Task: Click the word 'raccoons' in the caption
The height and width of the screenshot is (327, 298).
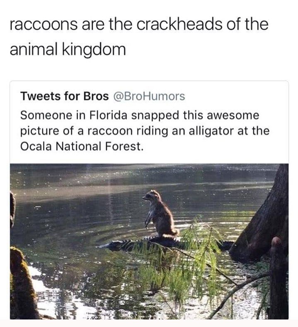Action: pyautogui.click(x=44, y=24)
